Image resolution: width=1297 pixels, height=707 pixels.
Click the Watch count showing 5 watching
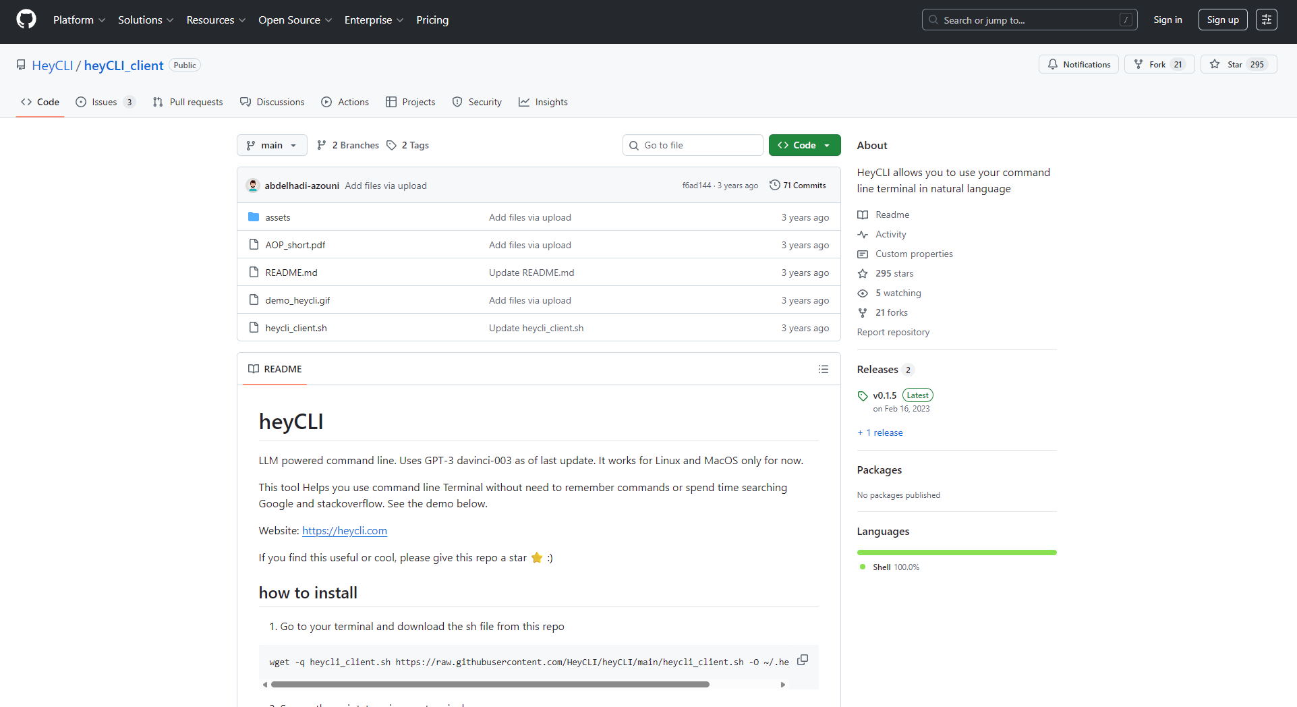pyautogui.click(x=897, y=293)
